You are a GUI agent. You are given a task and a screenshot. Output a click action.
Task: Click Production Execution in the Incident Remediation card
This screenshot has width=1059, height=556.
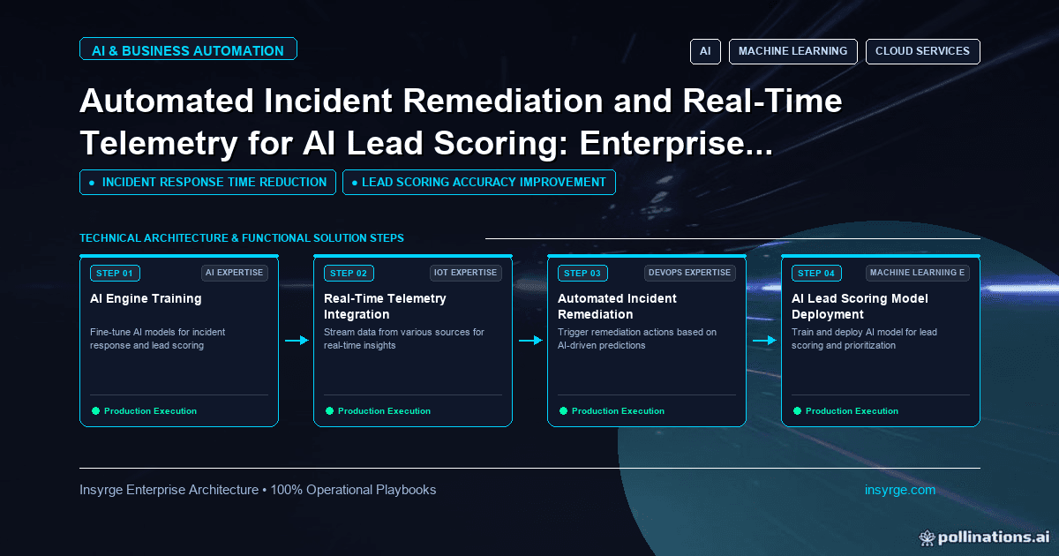click(x=618, y=411)
